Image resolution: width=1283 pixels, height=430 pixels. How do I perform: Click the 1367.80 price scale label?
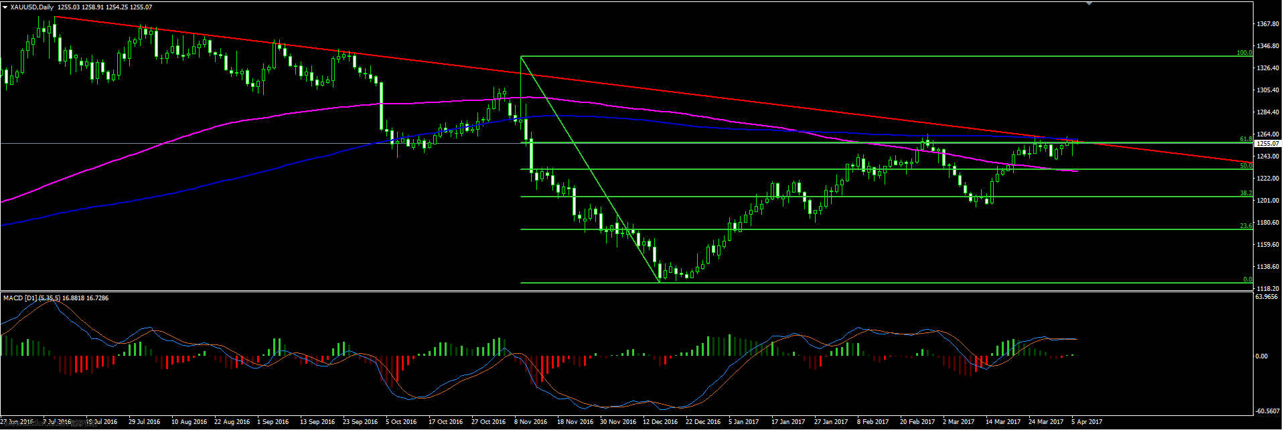pos(1267,24)
